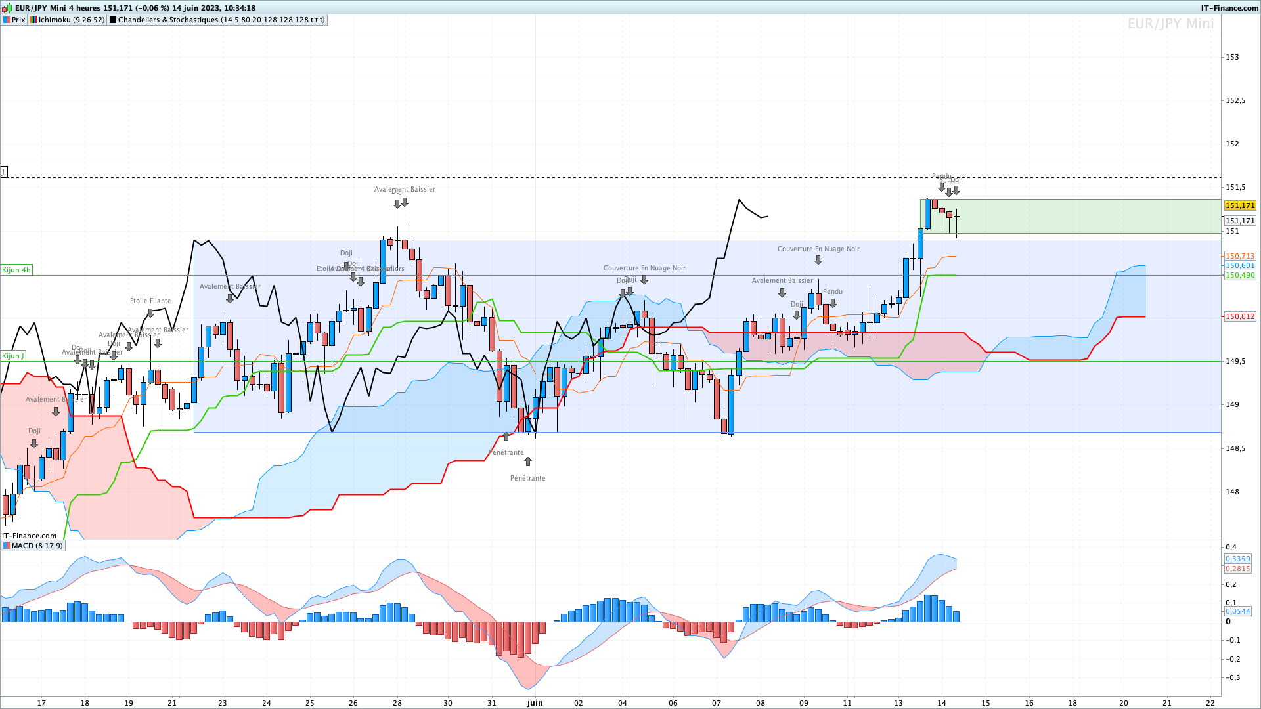Open Chandeliers & Stochastiques indicator settings
Screen dimensions: 1261x709
click(x=221, y=20)
